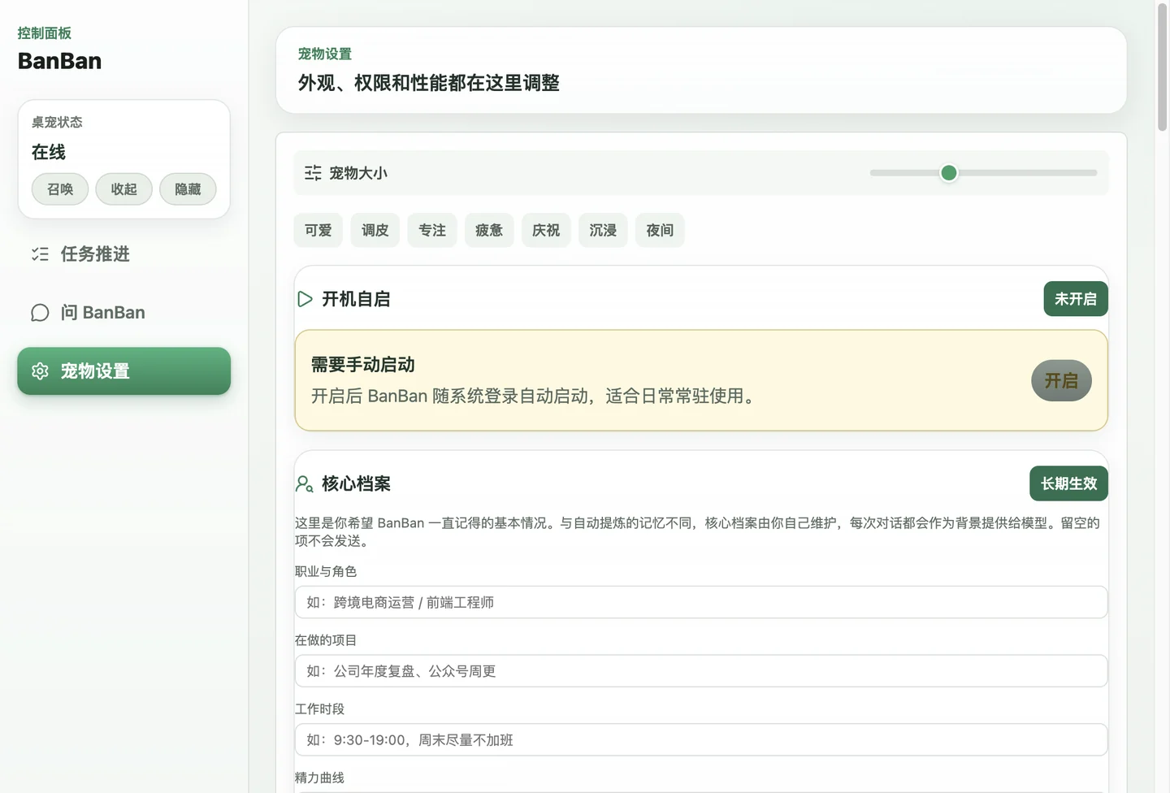Click the 未开启 status badge

click(1076, 299)
